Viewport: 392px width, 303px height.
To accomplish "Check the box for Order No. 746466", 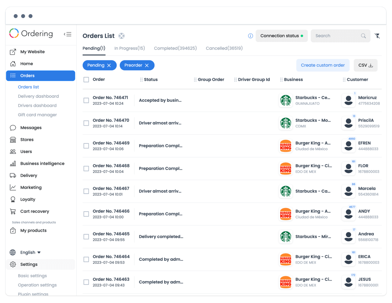I will 86,214.
